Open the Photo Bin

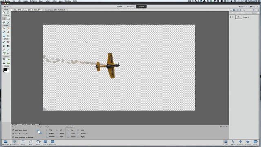6,143
